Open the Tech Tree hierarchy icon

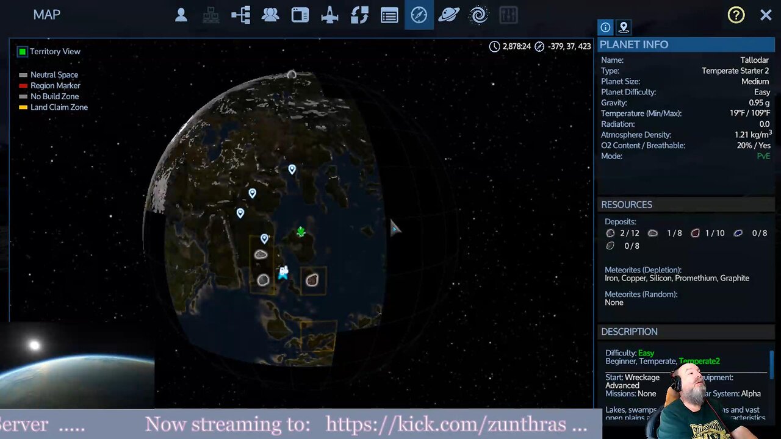[x=241, y=15]
